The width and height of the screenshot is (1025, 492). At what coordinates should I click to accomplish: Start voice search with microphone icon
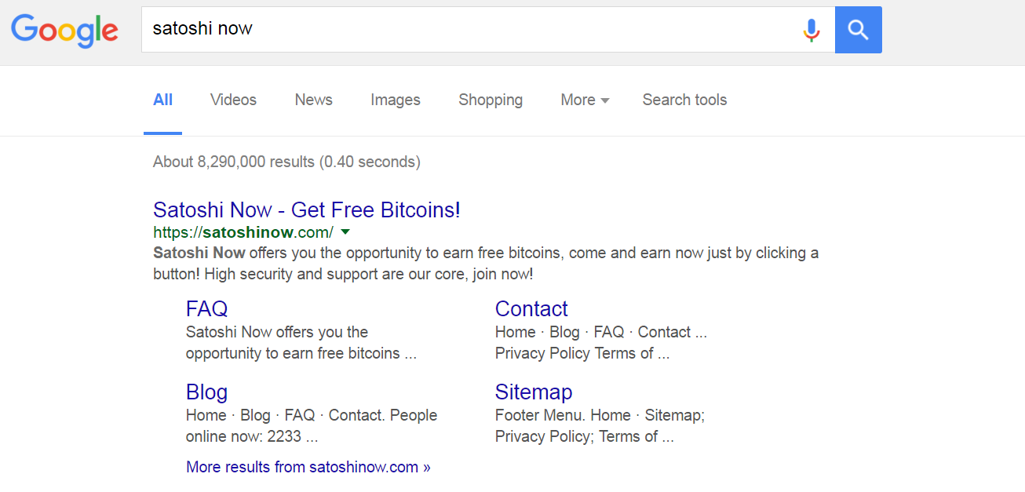point(812,30)
